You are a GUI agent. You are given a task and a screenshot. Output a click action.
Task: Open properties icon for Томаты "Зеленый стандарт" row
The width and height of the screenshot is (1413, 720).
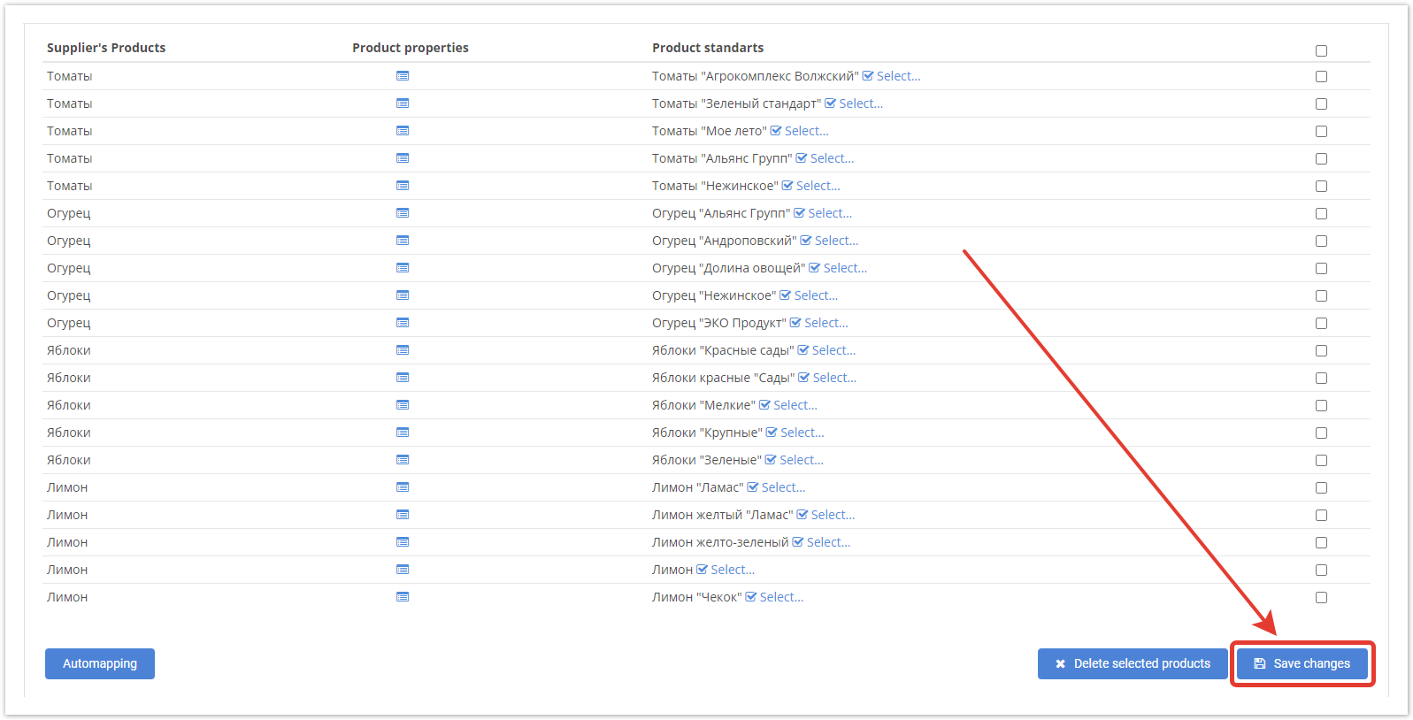pyautogui.click(x=403, y=103)
